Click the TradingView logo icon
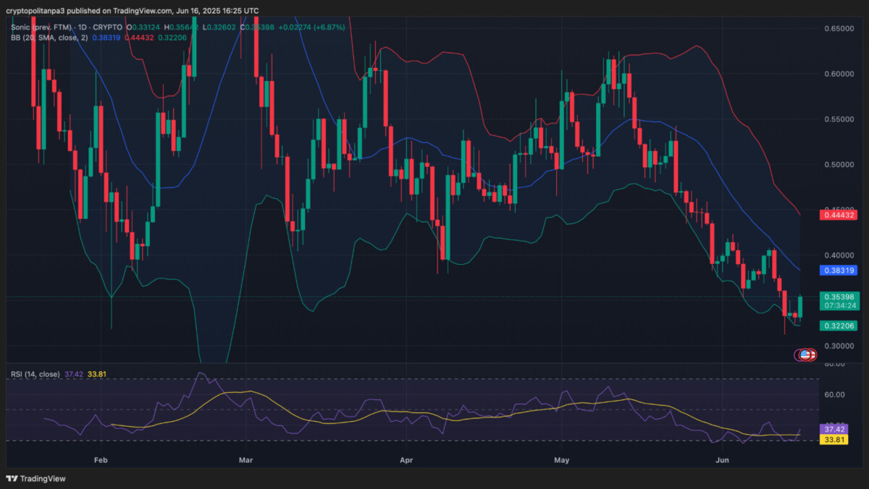 click(x=12, y=478)
